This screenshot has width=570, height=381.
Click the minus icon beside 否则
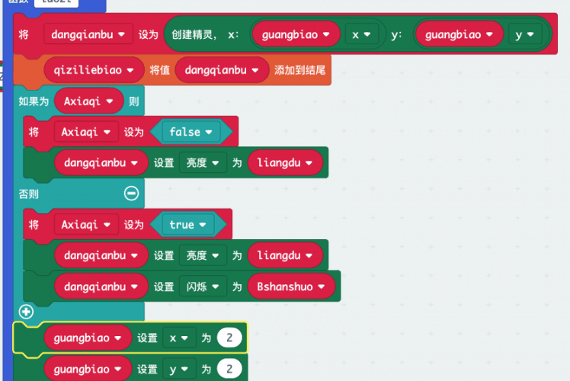pos(132,194)
